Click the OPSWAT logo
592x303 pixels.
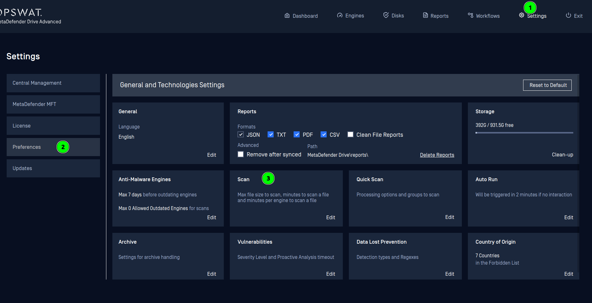click(21, 12)
